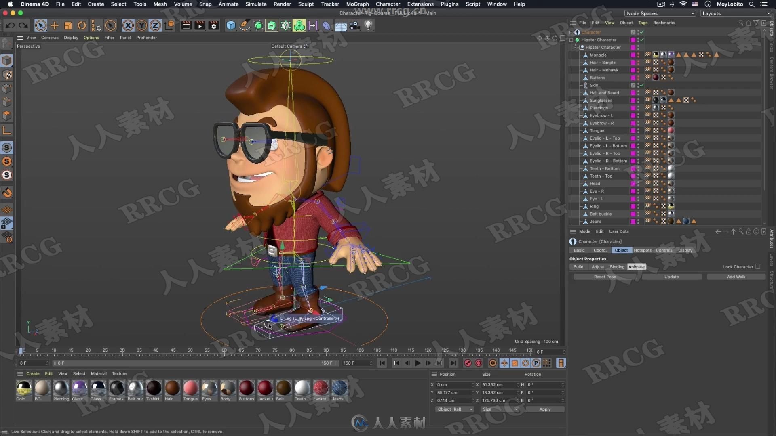The width and height of the screenshot is (776, 436).
Task: Click the Add Walk button
Action: (x=736, y=277)
